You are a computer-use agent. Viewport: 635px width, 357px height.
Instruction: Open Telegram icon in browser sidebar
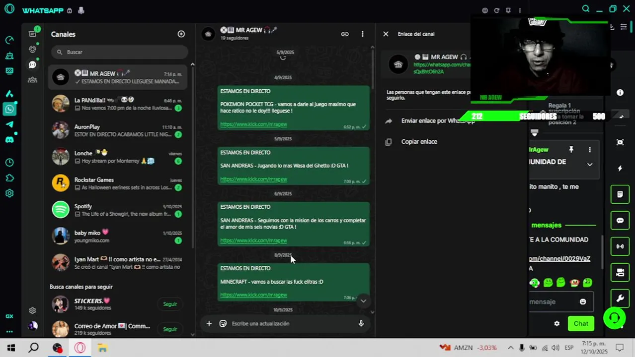[x=9, y=124]
